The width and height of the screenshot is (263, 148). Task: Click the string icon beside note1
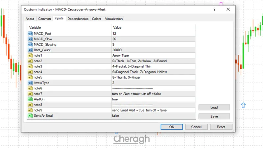[30, 56]
